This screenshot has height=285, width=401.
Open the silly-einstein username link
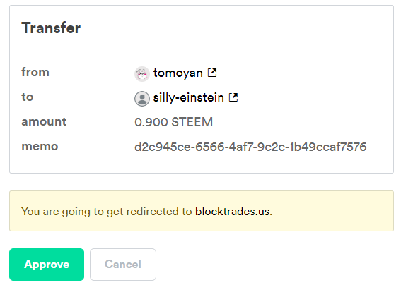click(x=189, y=98)
